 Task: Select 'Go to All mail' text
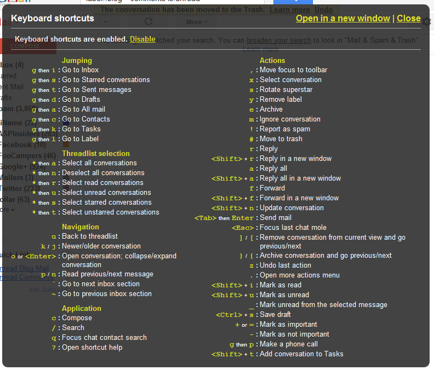pos(83,109)
